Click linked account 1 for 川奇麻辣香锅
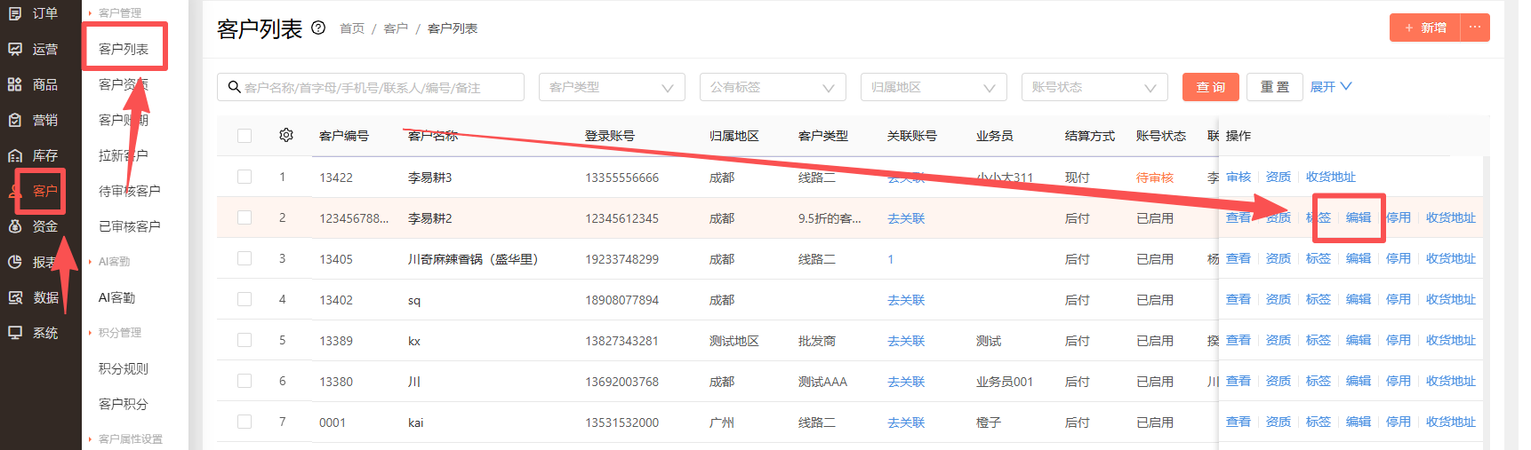 891,259
